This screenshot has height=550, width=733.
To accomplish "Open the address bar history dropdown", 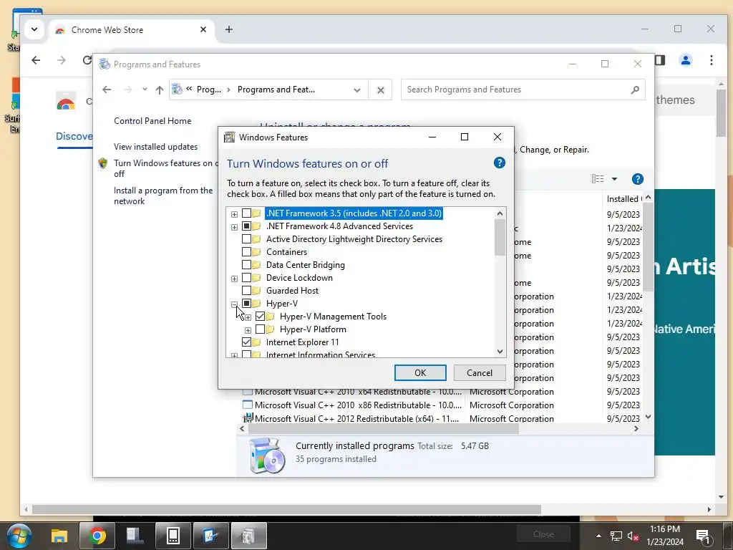I will 357,90.
